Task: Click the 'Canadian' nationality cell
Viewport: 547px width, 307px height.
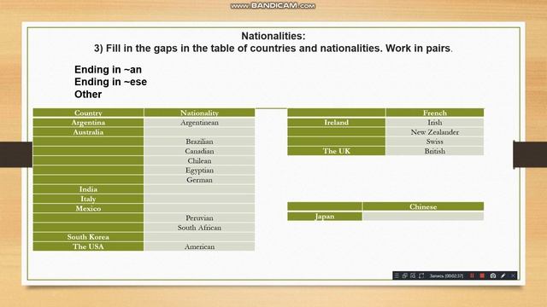Action: point(199,151)
